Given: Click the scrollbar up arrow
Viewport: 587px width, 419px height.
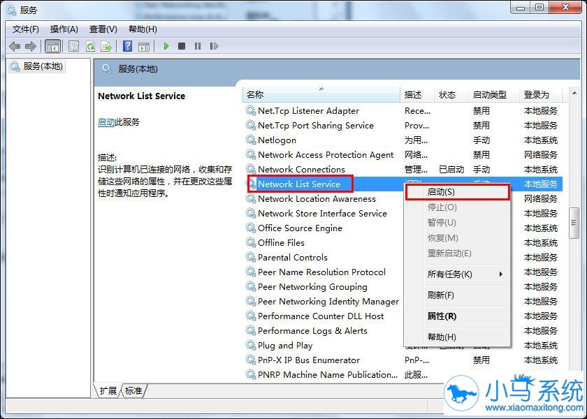Looking at the screenshot, I should tap(574, 92).
